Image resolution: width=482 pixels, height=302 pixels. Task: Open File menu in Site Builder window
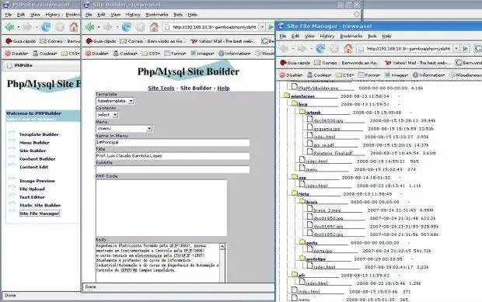coord(89,15)
